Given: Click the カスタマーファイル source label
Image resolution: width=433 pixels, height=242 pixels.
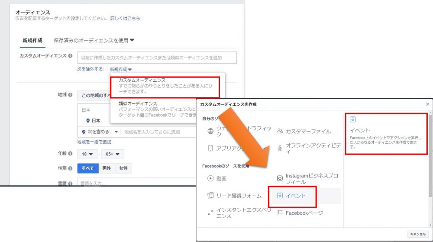Looking at the screenshot, I should (308, 131).
